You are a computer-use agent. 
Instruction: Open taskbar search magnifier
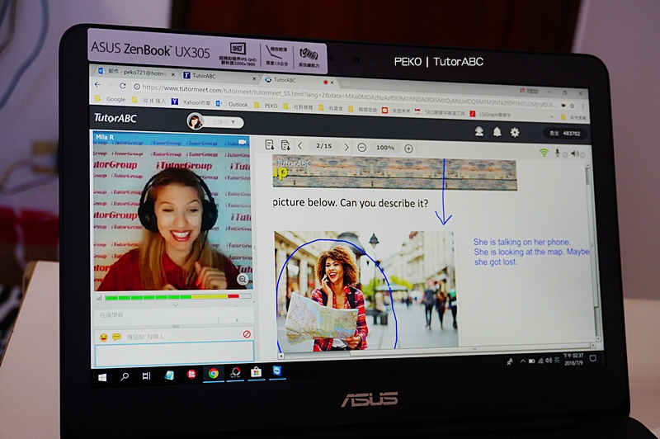click(125, 376)
